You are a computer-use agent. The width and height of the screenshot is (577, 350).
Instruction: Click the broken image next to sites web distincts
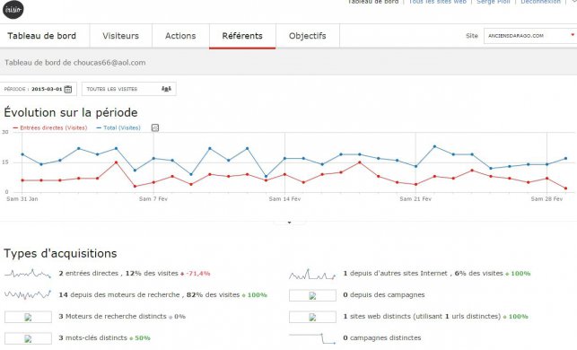[x=312, y=317]
